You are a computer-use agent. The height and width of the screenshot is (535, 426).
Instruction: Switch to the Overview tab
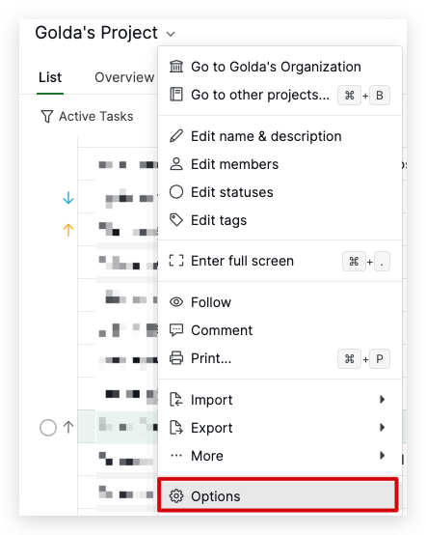[124, 77]
